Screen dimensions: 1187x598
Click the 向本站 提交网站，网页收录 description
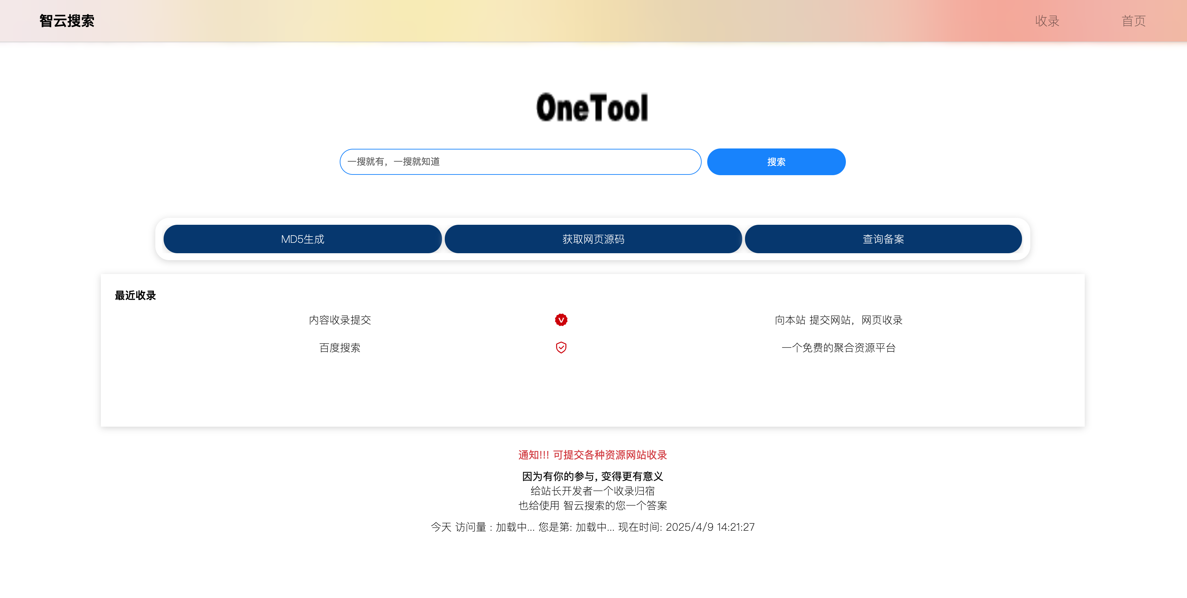[838, 319]
